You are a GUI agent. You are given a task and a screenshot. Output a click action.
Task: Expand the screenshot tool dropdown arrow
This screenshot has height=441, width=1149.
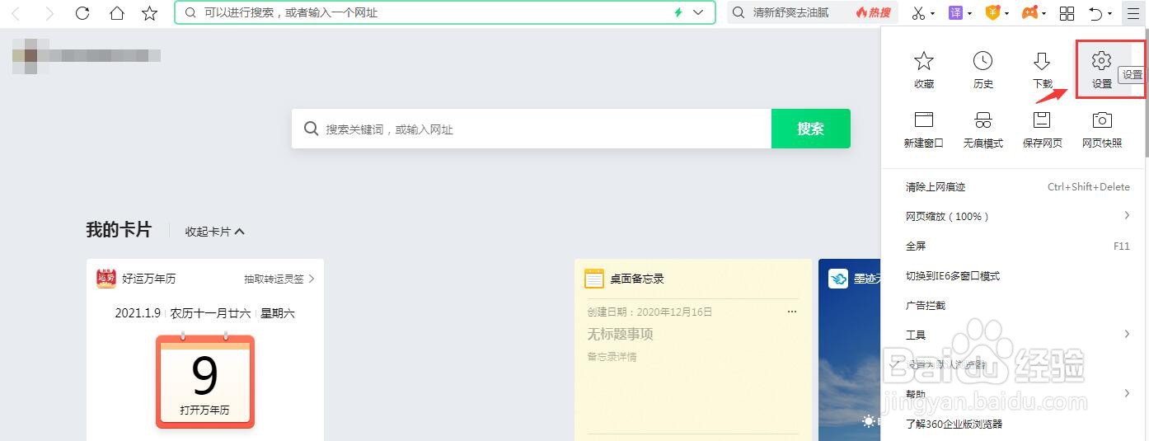[x=933, y=14]
